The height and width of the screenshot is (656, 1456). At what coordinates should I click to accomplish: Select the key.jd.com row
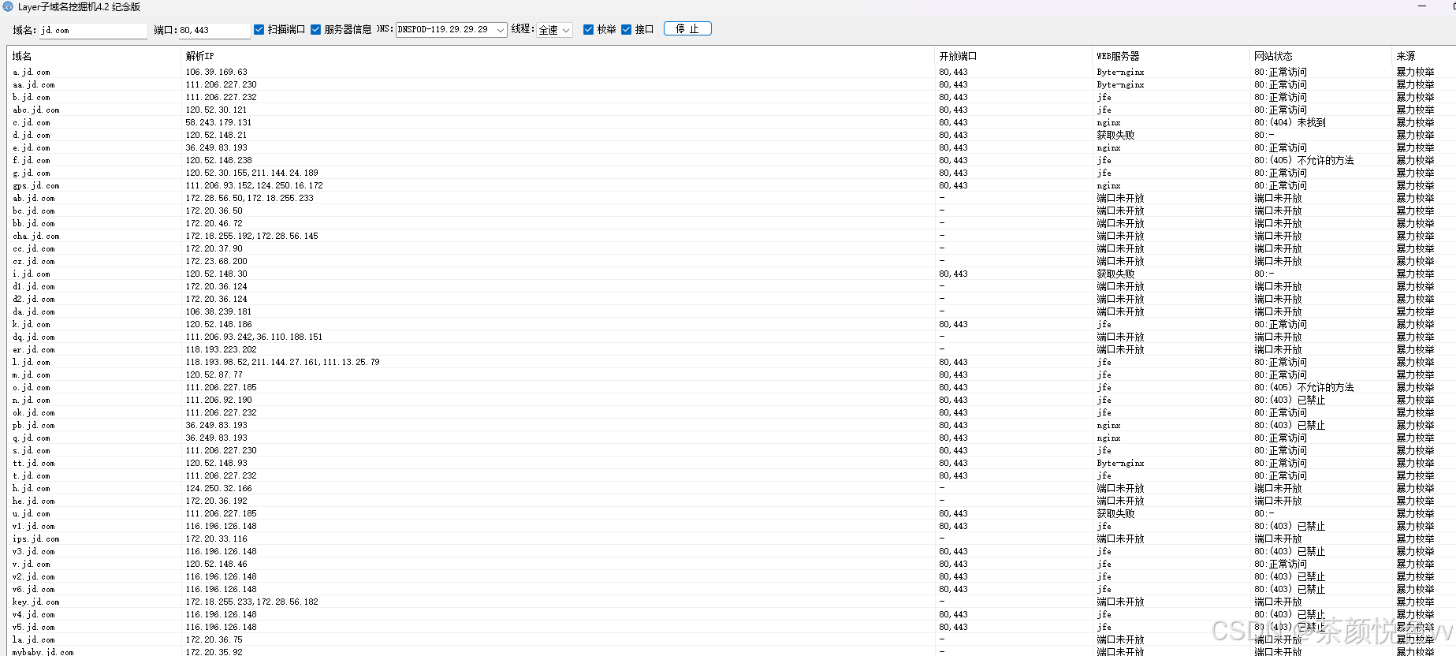pyautogui.click(x=732, y=602)
